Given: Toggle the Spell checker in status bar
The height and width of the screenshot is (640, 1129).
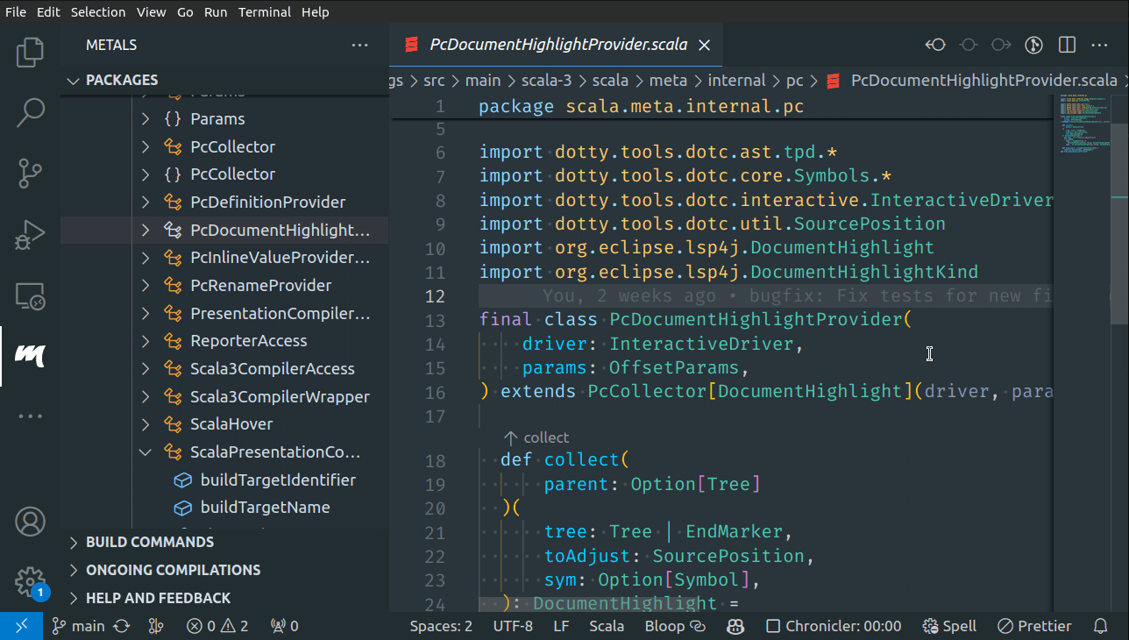Looking at the screenshot, I should 949,626.
